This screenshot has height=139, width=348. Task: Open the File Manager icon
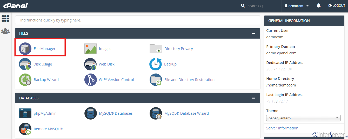tap(25, 49)
